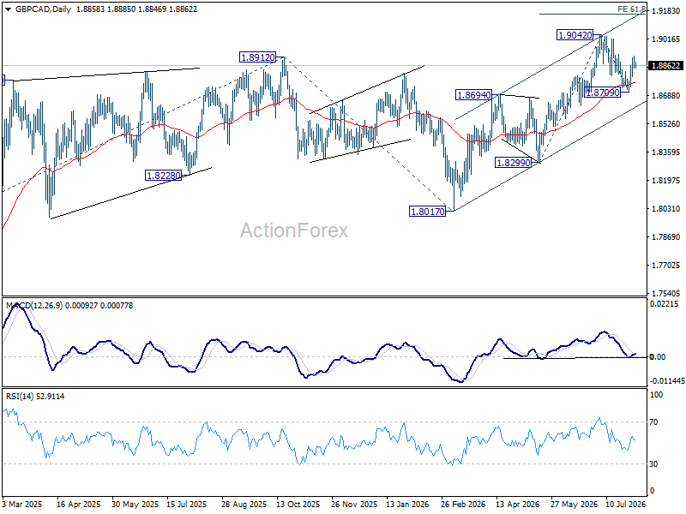Click the 1.80170 low price label

coord(427,212)
